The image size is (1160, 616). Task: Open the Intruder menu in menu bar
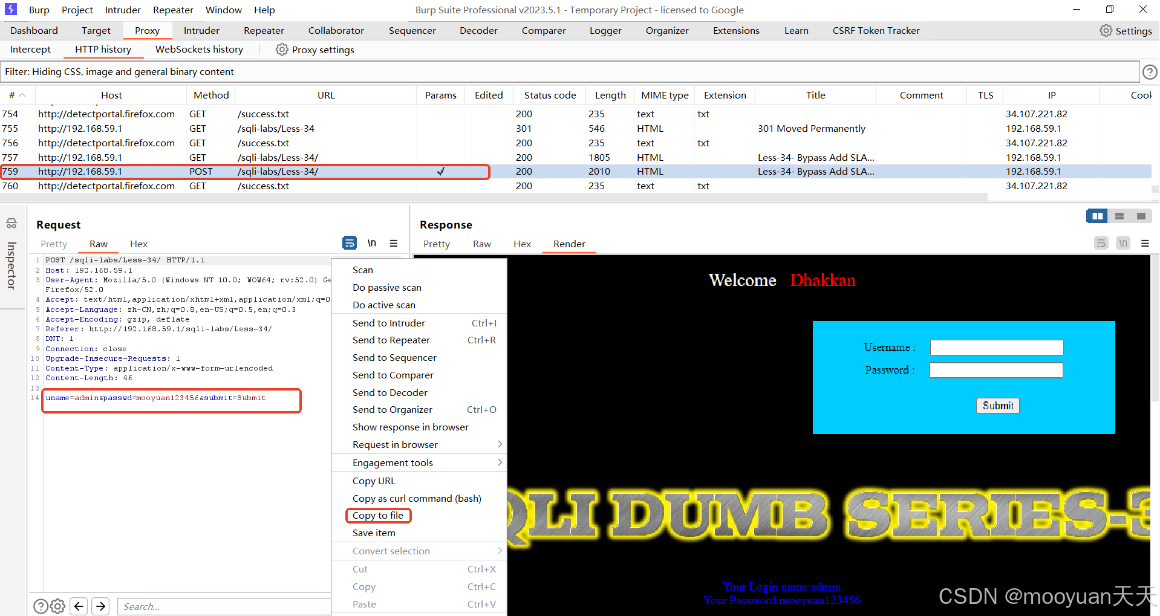tap(123, 10)
